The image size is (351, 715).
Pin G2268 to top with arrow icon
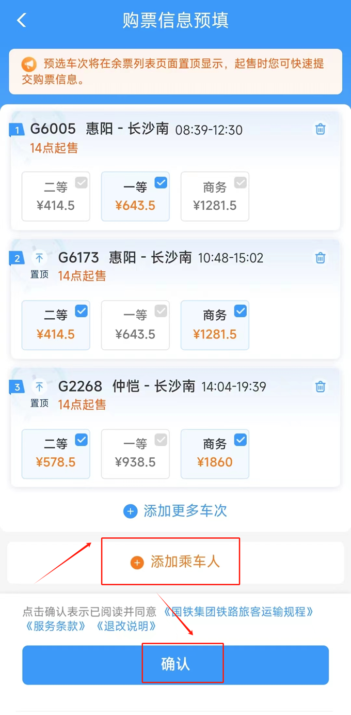pos(39,386)
